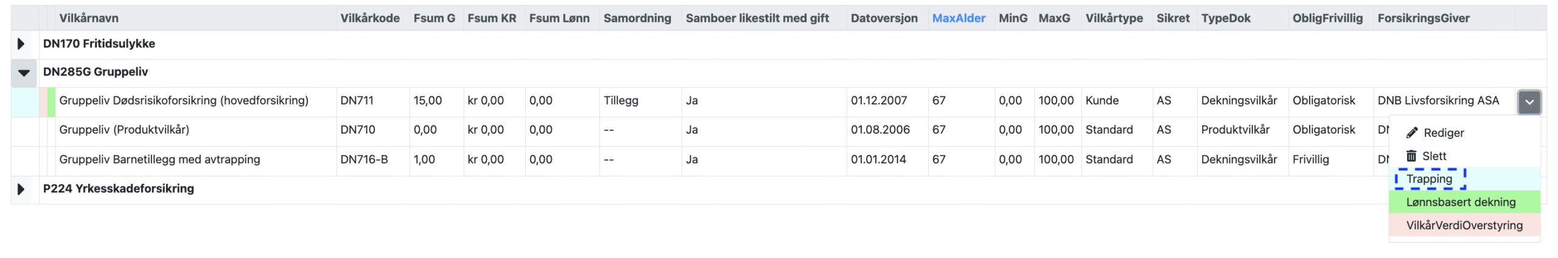Choose Lønnsbasert dekning menu option

click(x=1461, y=202)
